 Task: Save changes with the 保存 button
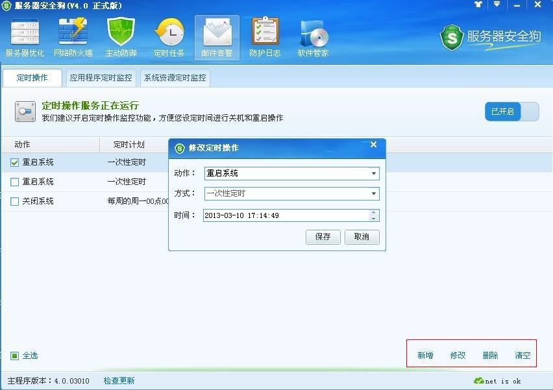323,237
